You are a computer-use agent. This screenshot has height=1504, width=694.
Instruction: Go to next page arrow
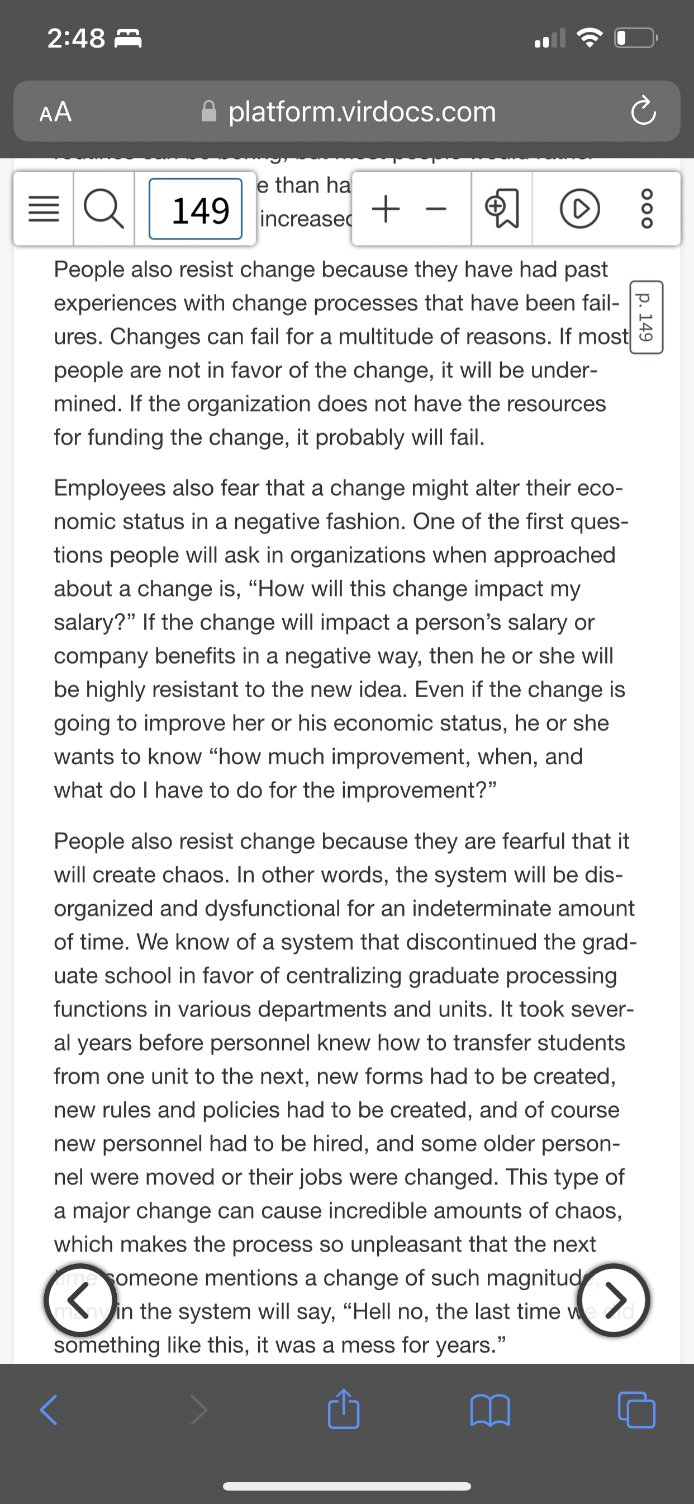click(x=613, y=1300)
